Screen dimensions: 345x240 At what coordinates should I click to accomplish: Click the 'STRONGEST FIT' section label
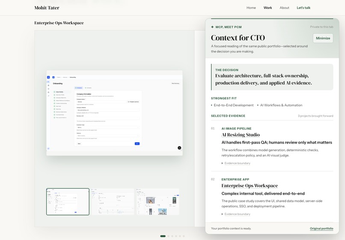click(x=224, y=98)
